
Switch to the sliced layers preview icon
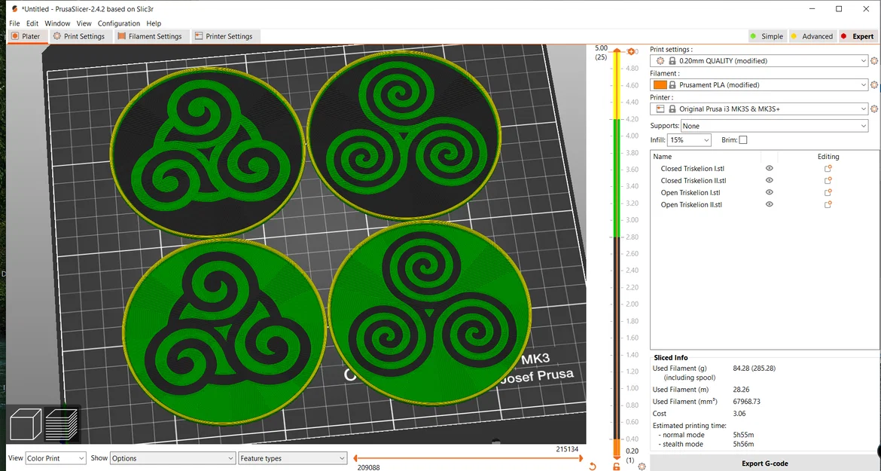click(61, 424)
